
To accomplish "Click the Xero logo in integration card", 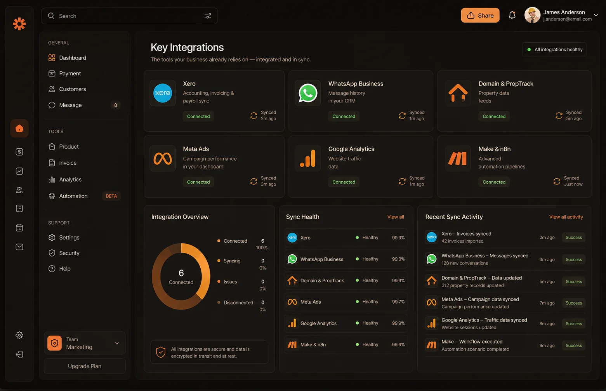I will 163,93.
